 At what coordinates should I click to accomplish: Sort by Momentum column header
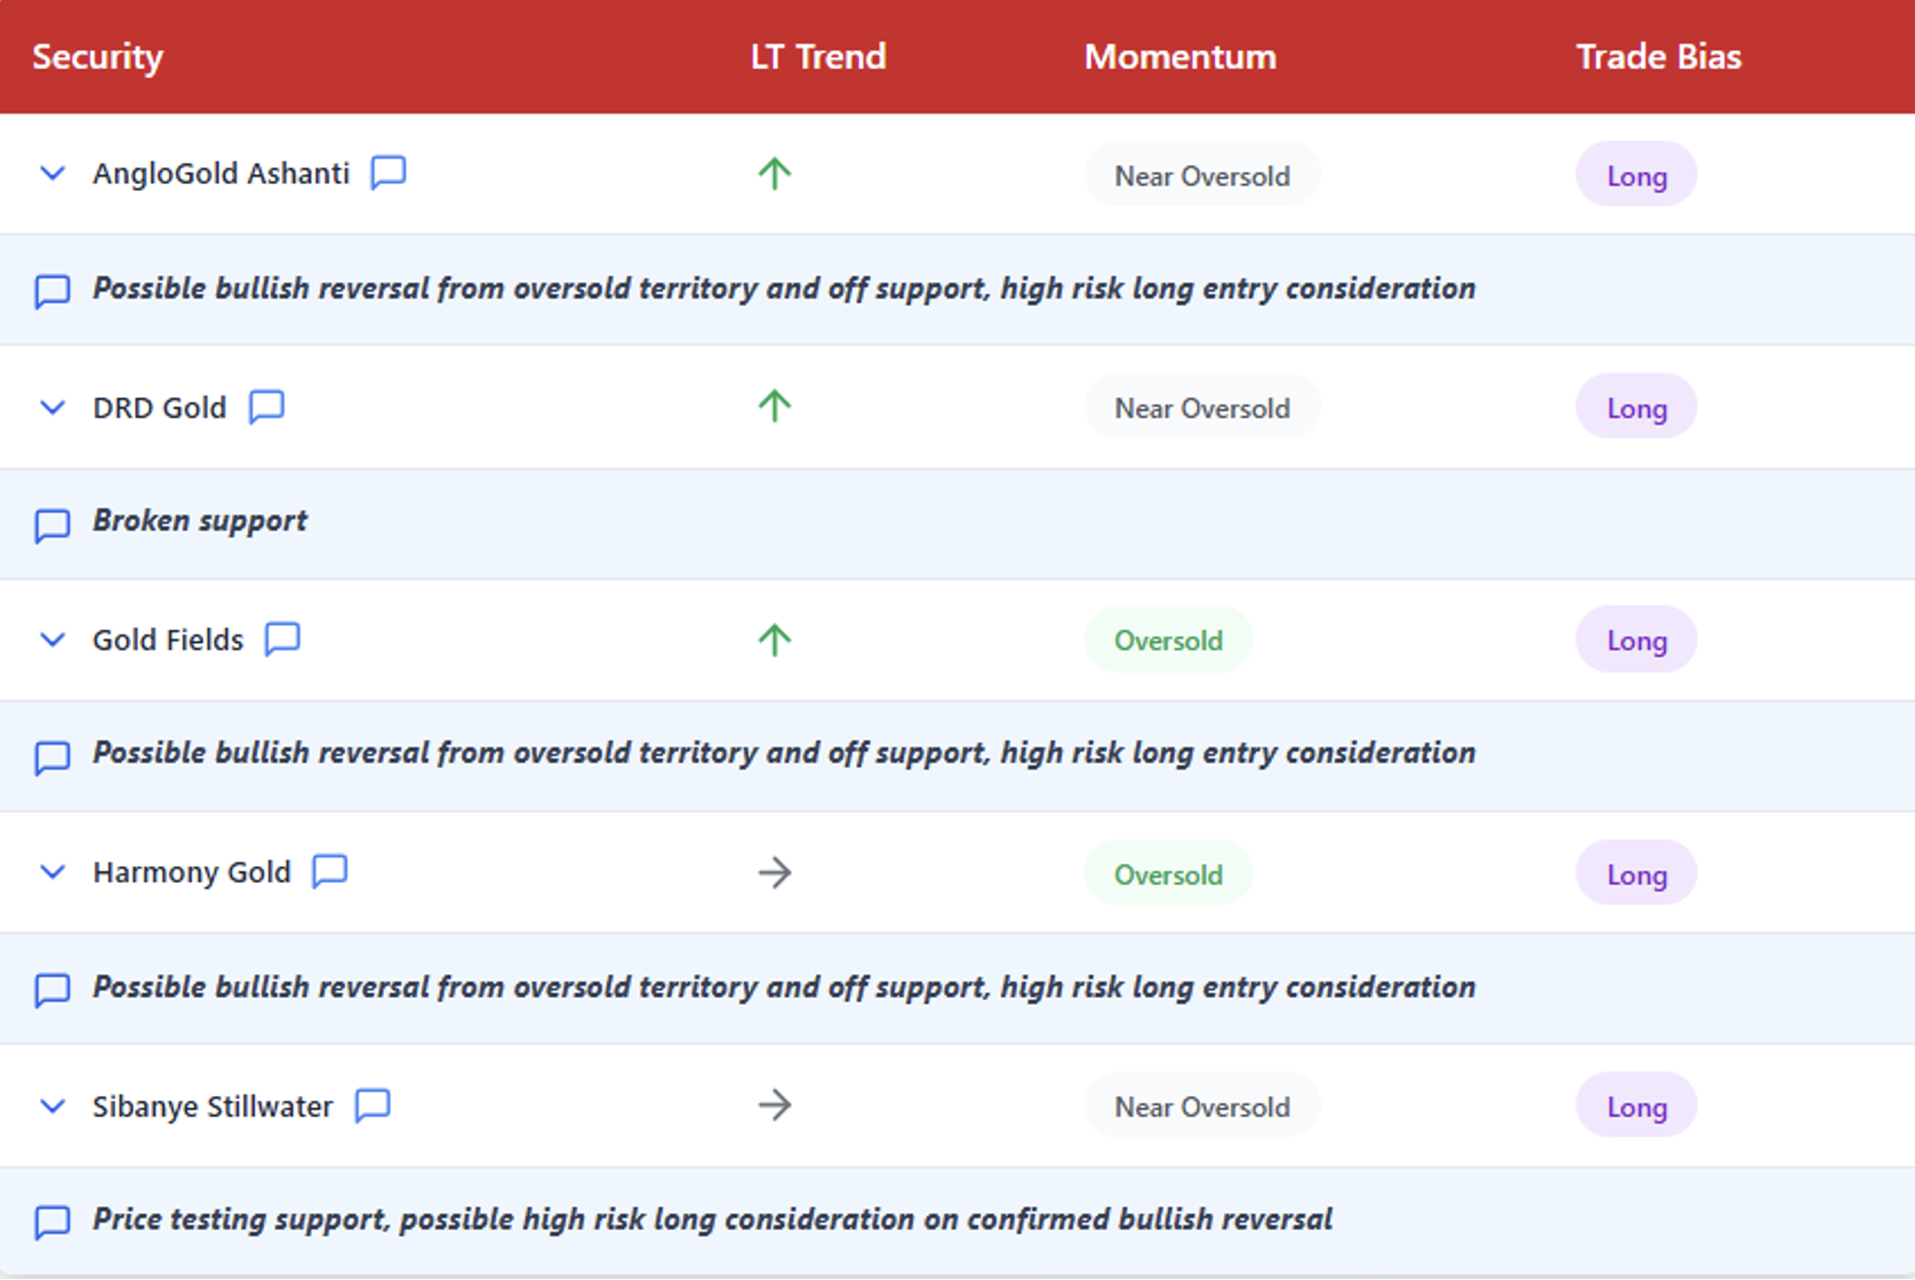pos(1180,57)
